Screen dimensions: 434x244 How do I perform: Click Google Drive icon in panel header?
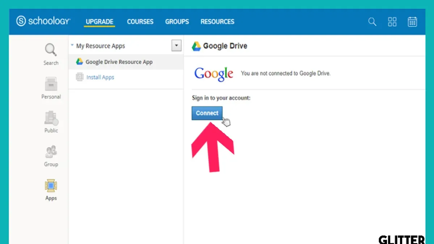coord(196,46)
